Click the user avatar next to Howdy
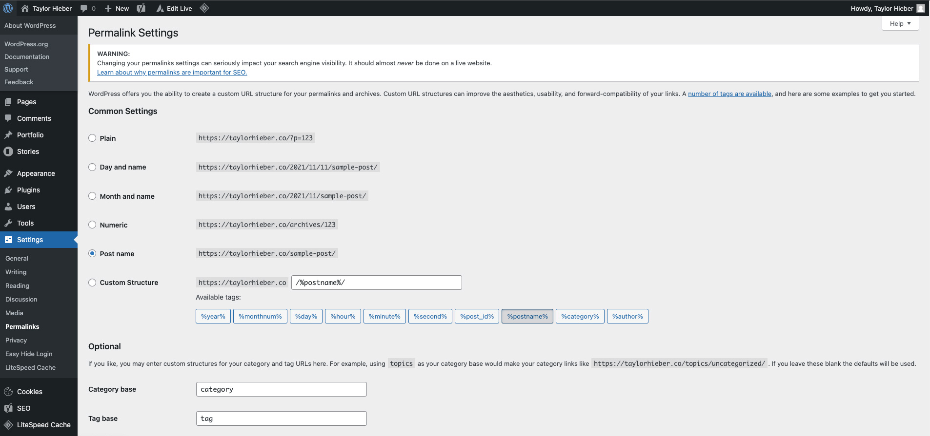 [x=921, y=8]
